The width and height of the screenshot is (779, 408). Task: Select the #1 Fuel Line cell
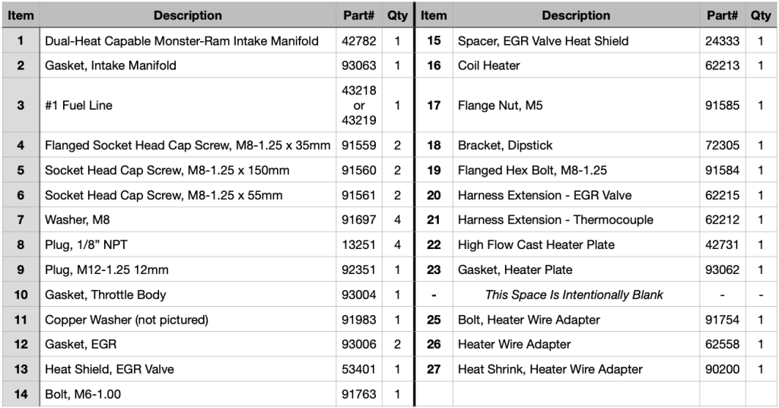[x=78, y=106]
